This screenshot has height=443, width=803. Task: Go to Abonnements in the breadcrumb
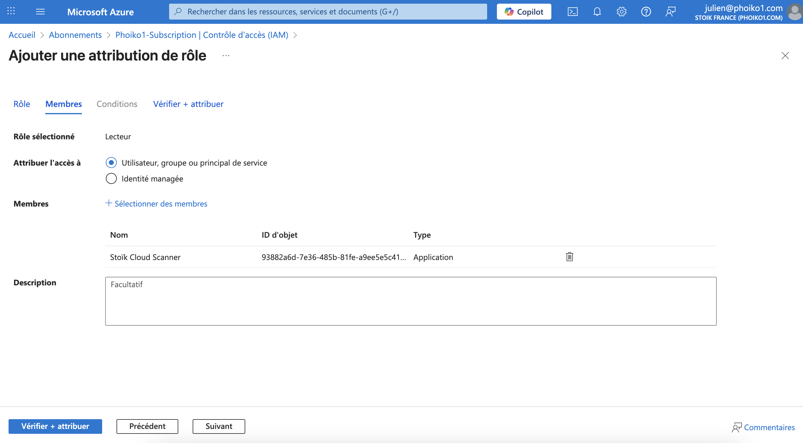75,35
